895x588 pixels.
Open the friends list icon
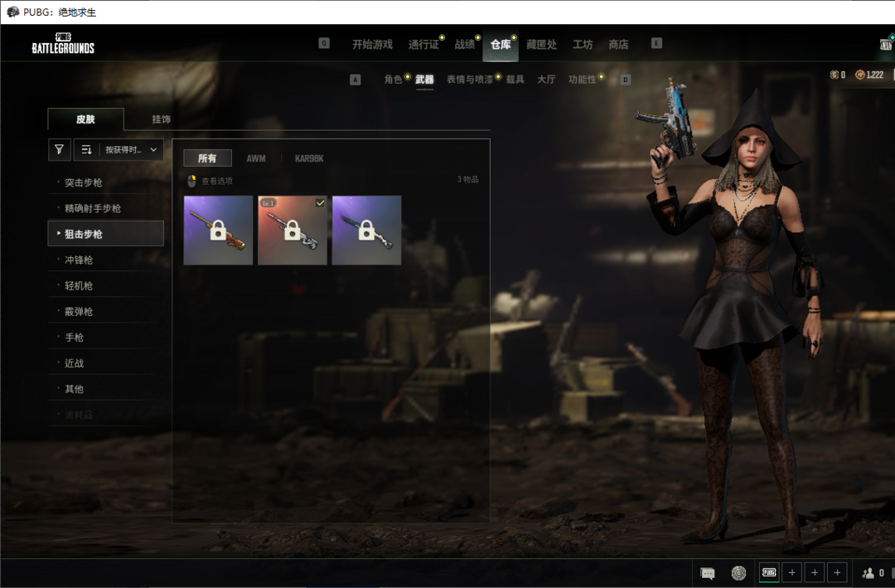coord(868,572)
